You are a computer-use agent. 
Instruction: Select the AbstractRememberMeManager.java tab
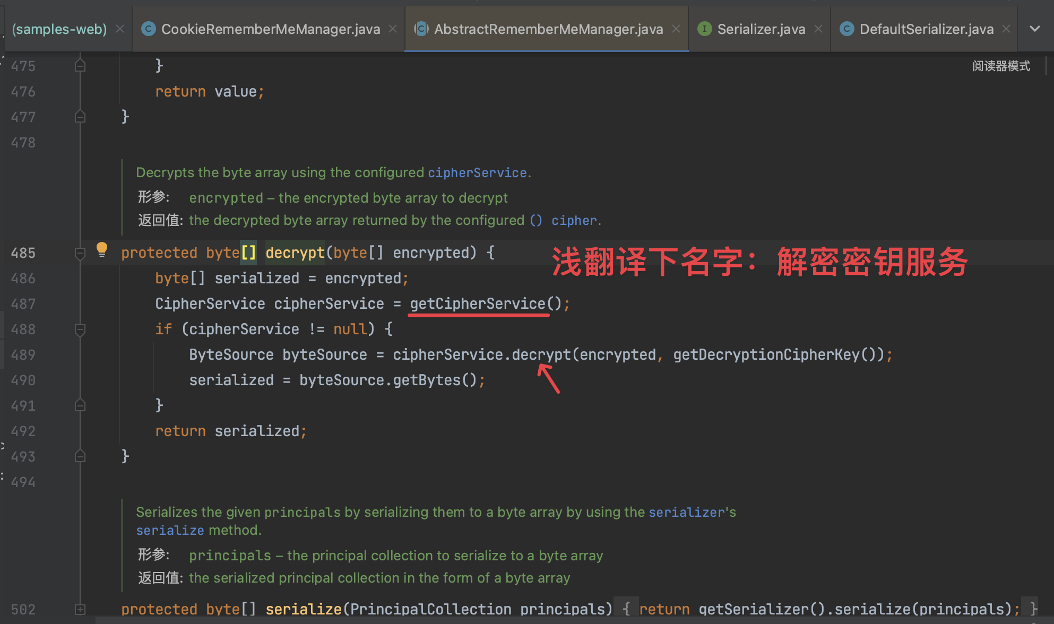tap(548, 29)
